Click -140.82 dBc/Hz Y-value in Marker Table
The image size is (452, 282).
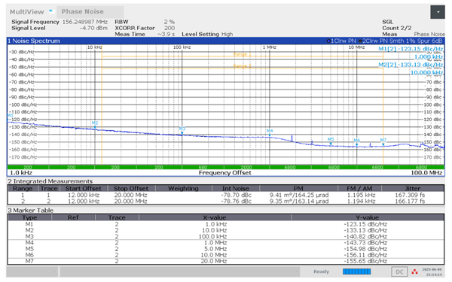click(x=365, y=237)
